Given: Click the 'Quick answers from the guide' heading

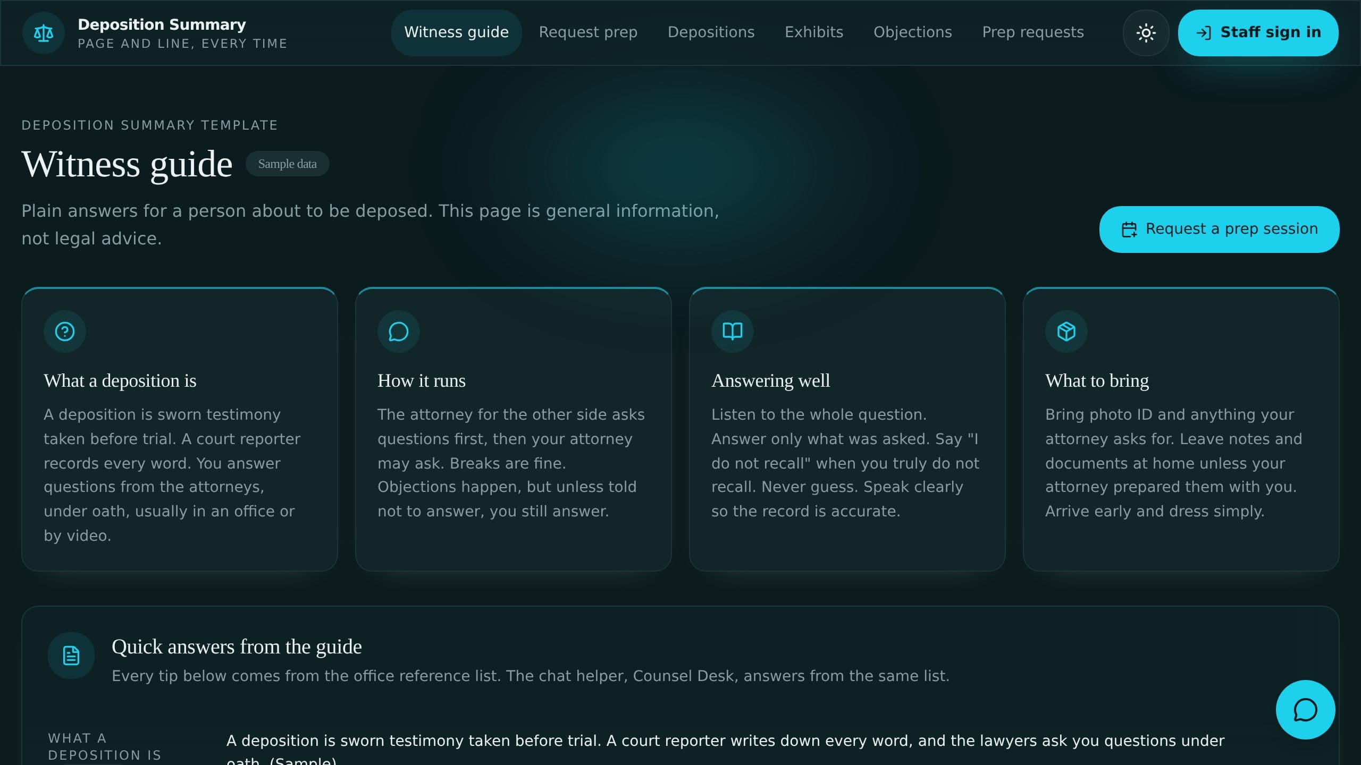Looking at the screenshot, I should 237,647.
